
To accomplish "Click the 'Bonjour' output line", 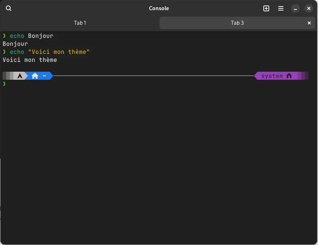I will pos(15,44).
